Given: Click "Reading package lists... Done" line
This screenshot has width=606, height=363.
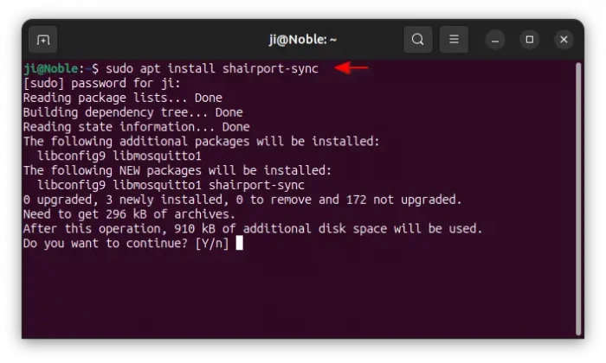Looking at the screenshot, I should pos(123,98).
